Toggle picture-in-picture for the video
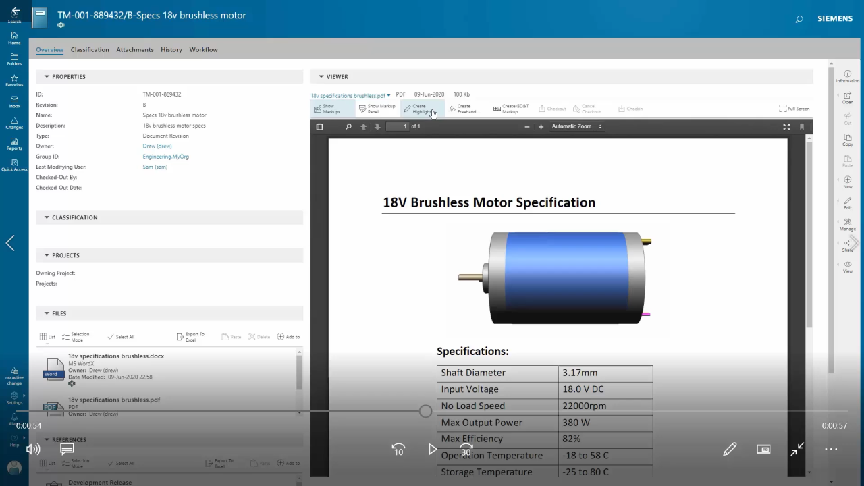This screenshot has width=864, height=486. (763, 449)
